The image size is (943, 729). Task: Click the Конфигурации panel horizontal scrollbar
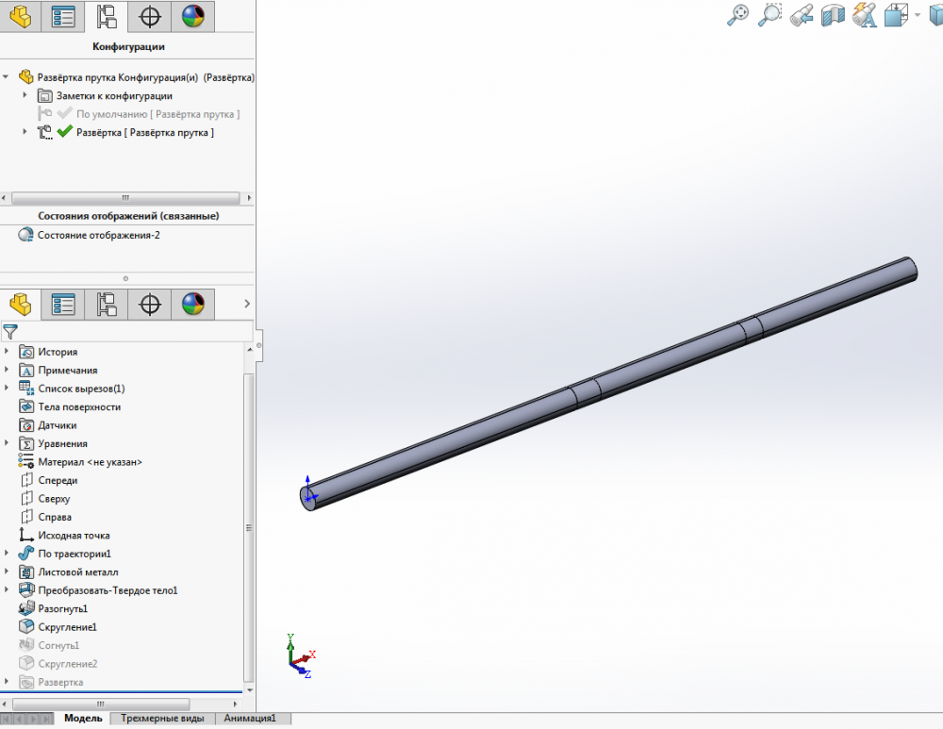pos(124,199)
